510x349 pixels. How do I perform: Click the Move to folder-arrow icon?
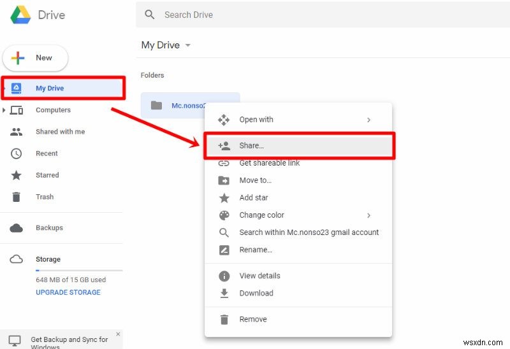[x=224, y=180]
